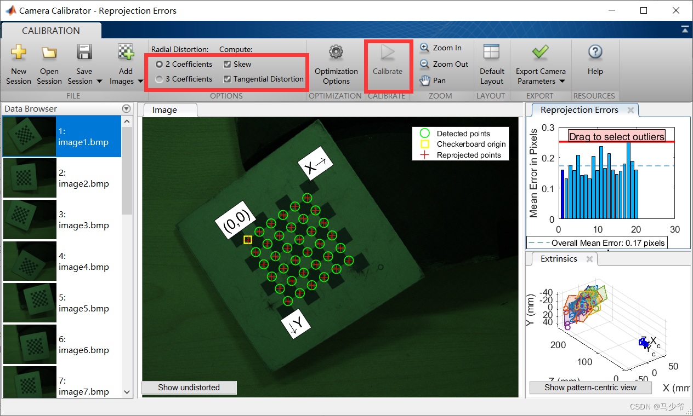Click the Optimization Options gear icon
Screen dimensions: 693x416
point(336,53)
